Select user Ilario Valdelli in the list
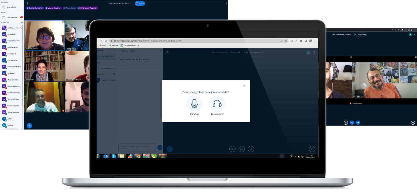This screenshot has height=196, width=417. point(12,54)
